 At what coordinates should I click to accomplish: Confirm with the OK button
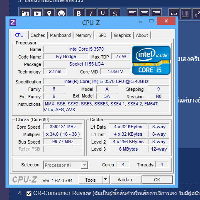[x=157, y=180]
